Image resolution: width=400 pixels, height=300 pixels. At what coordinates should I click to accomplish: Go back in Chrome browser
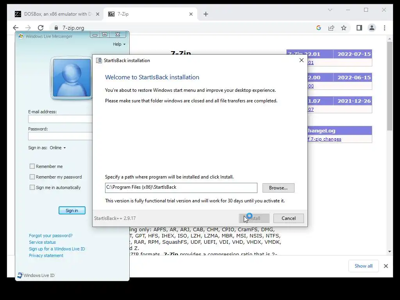[x=16, y=28]
